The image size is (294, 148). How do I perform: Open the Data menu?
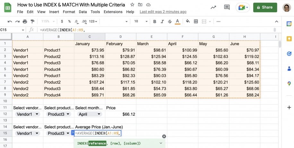[83, 12]
